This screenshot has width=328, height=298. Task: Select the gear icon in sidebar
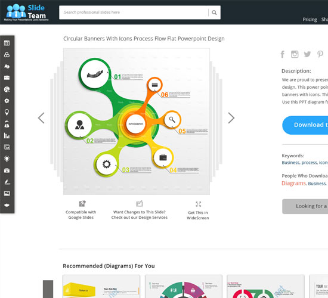(x=7, y=101)
